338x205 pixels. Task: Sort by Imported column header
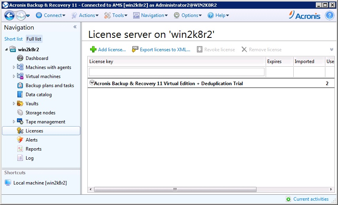click(x=309, y=61)
